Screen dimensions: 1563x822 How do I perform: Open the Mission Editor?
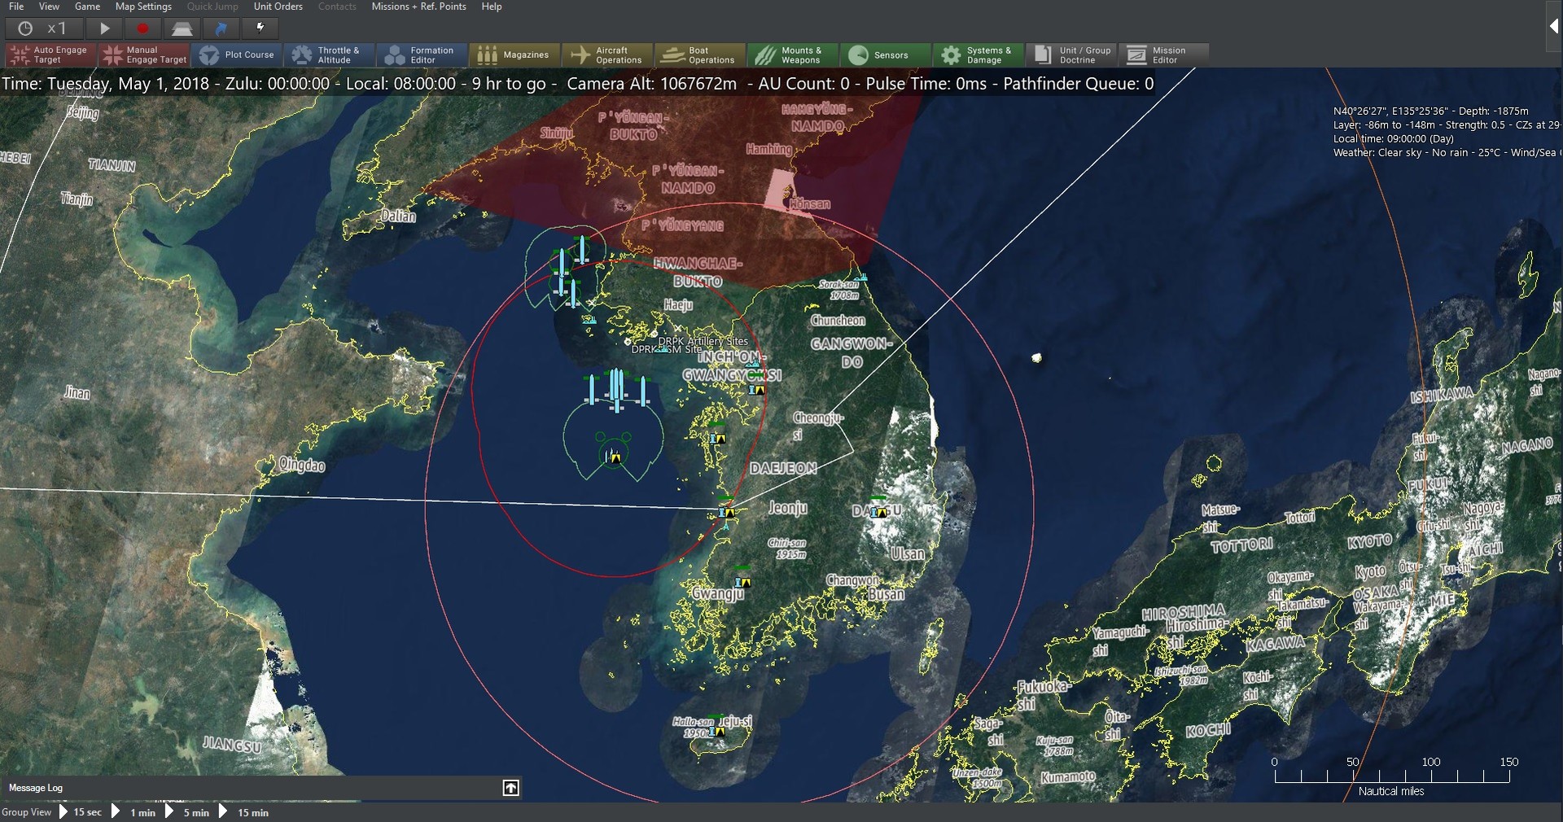point(1163,55)
